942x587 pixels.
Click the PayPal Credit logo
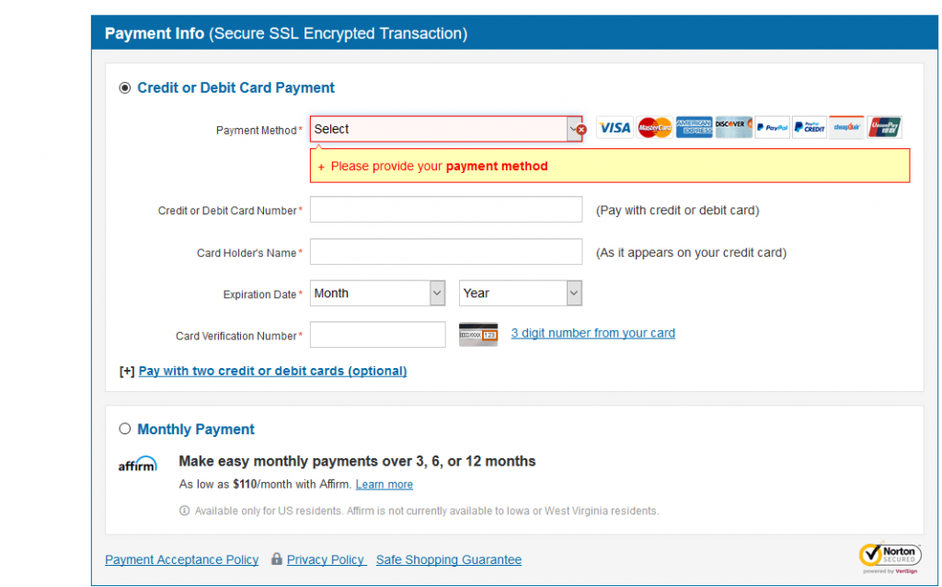(x=810, y=128)
